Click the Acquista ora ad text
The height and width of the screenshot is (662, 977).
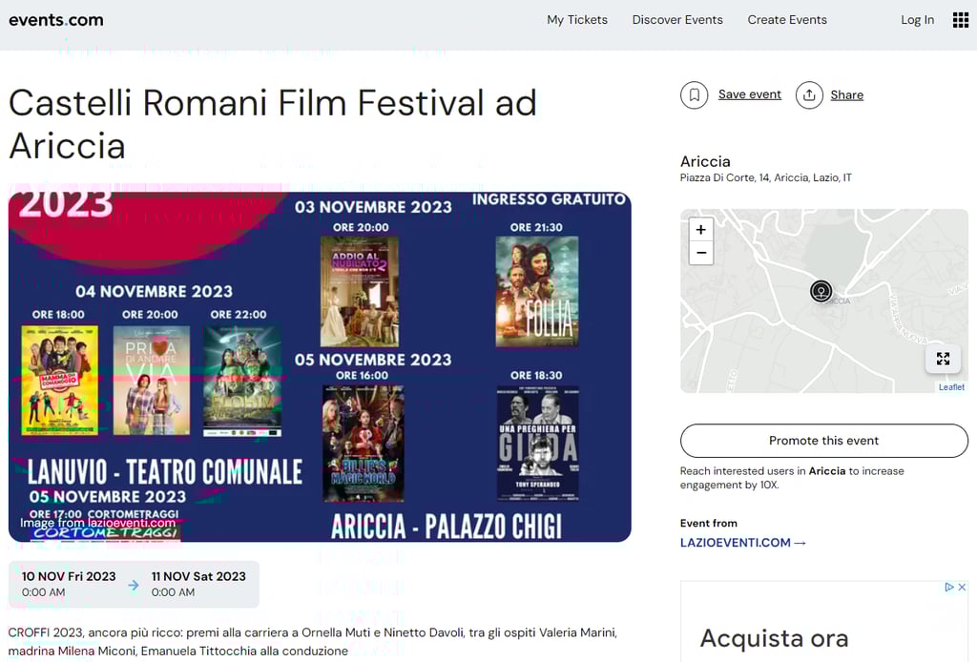click(774, 638)
